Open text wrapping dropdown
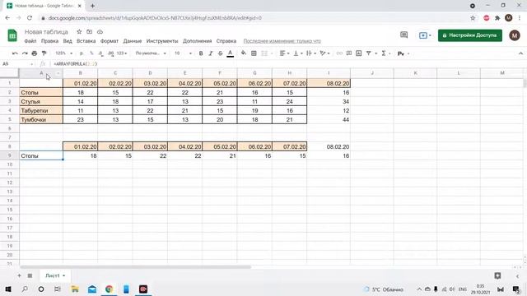Viewport: 527px width, 296px height. pos(311,53)
